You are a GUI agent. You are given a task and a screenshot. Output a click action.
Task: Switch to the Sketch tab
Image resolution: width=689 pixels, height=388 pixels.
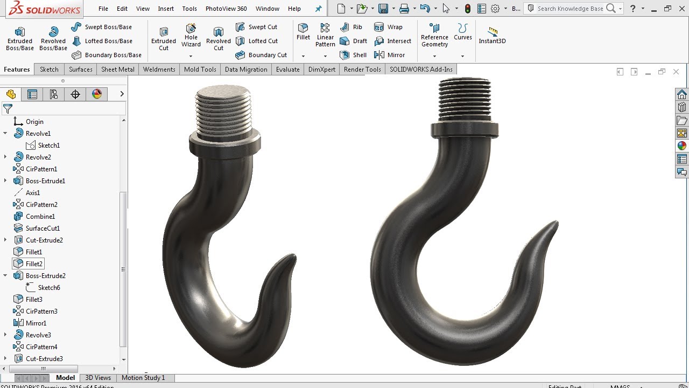tap(49, 70)
